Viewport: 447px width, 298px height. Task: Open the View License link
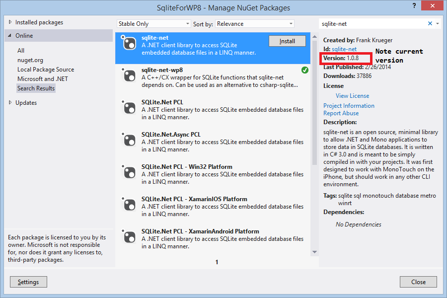click(352, 96)
